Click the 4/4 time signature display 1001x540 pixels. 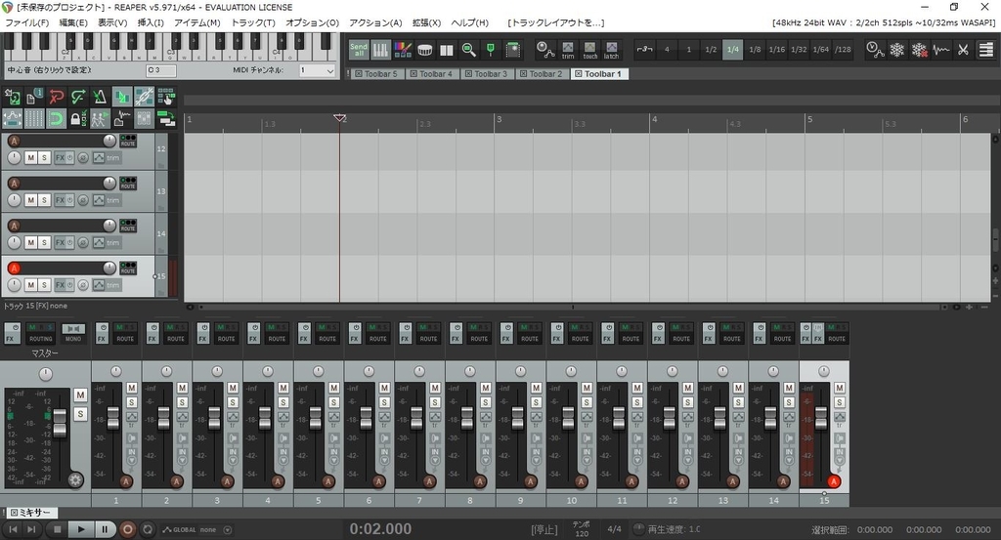614,529
